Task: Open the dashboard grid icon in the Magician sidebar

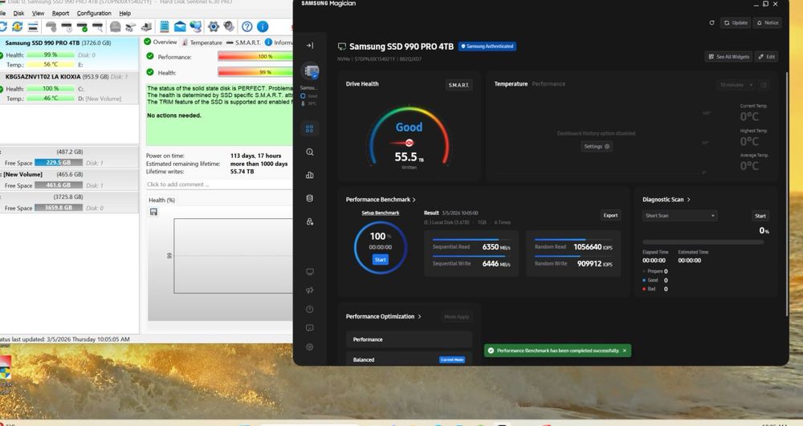Action: tap(309, 129)
